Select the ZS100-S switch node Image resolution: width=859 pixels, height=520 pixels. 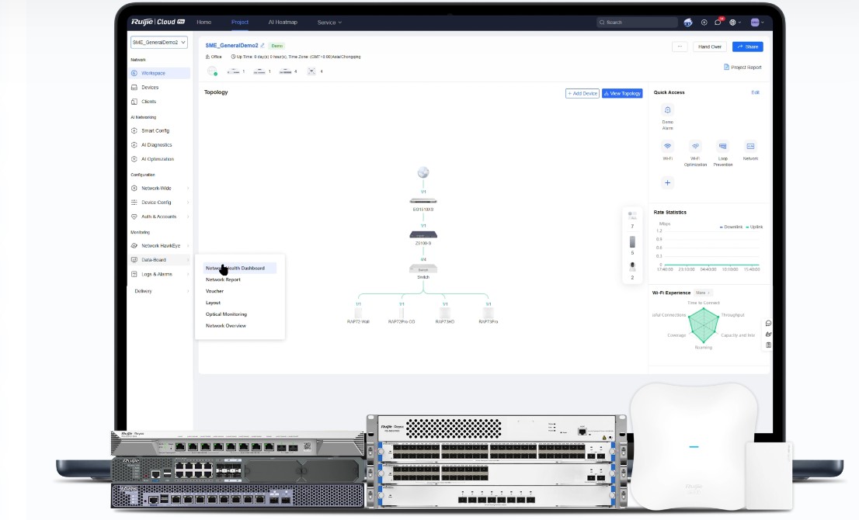pyautogui.click(x=423, y=237)
